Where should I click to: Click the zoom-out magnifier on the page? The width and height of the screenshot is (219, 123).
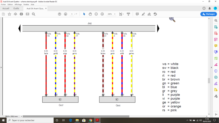[x=172, y=19]
